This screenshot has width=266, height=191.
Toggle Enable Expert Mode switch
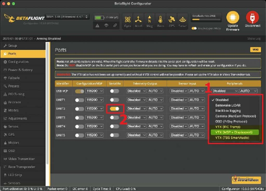point(194,28)
